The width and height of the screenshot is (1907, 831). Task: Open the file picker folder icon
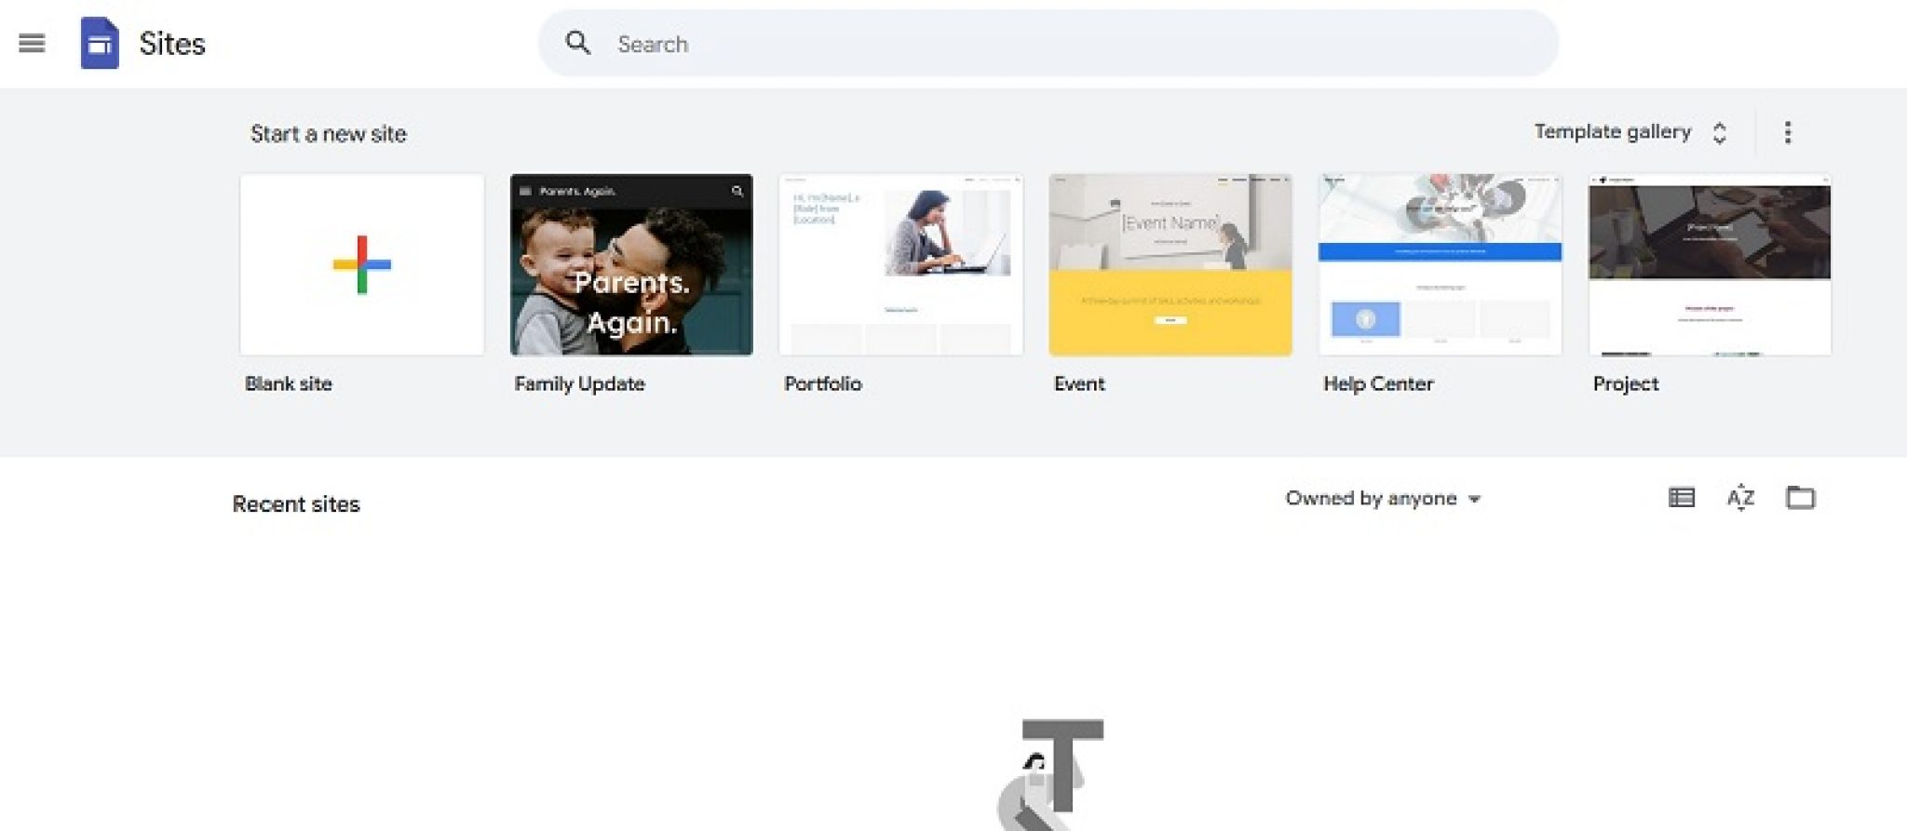click(1800, 498)
